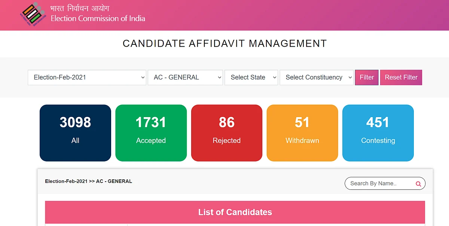Image resolution: width=449 pixels, height=226 pixels.
Task: Click the Candidate Affidavit Management heading
Action: tap(225, 43)
